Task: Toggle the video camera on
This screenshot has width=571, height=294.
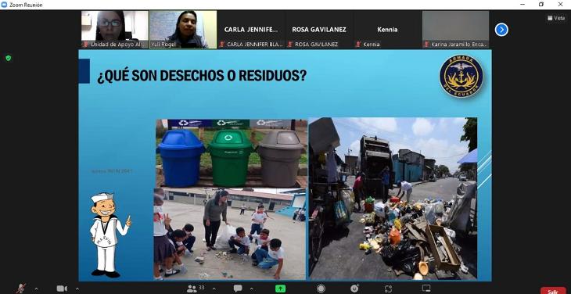Action: (x=62, y=289)
